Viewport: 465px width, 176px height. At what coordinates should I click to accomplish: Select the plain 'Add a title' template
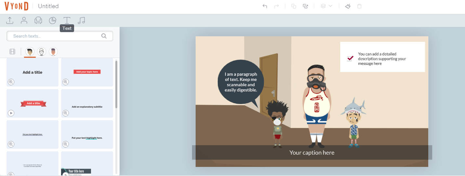(x=33, y=72)
